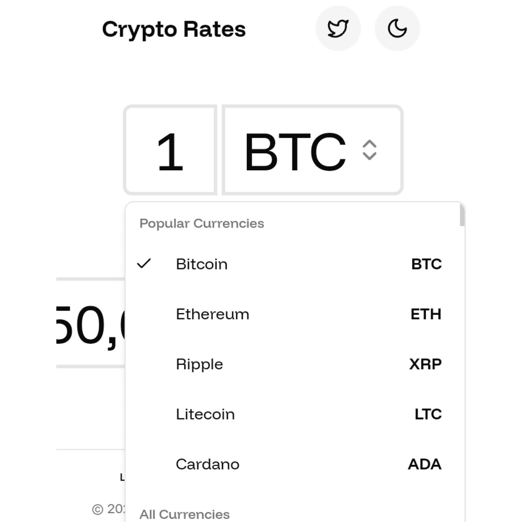Click the LTC ticker label
The width and height of the screenshot is (522, 522).
[x=428, y=414]
